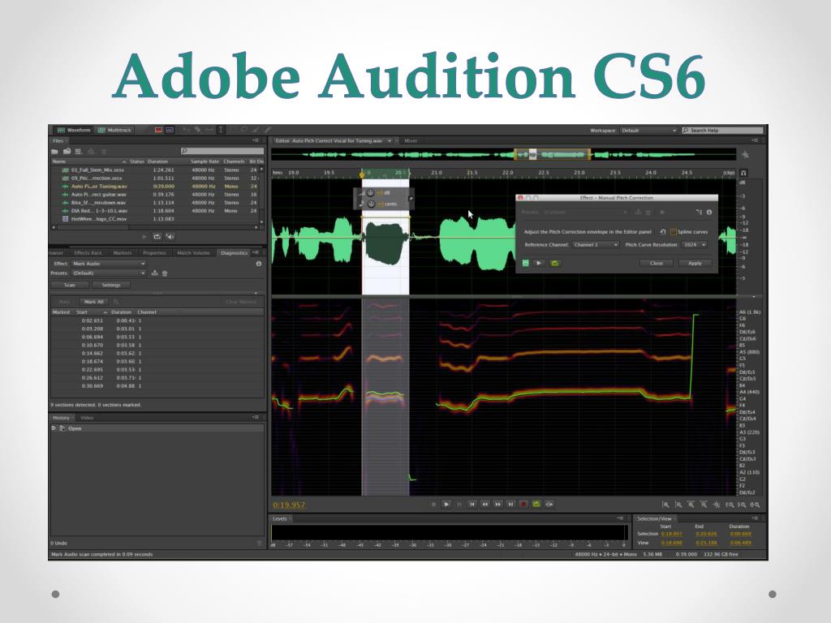Show the spectral pitch display
Viewport: 831px width, 623px height.
point(170,130)
